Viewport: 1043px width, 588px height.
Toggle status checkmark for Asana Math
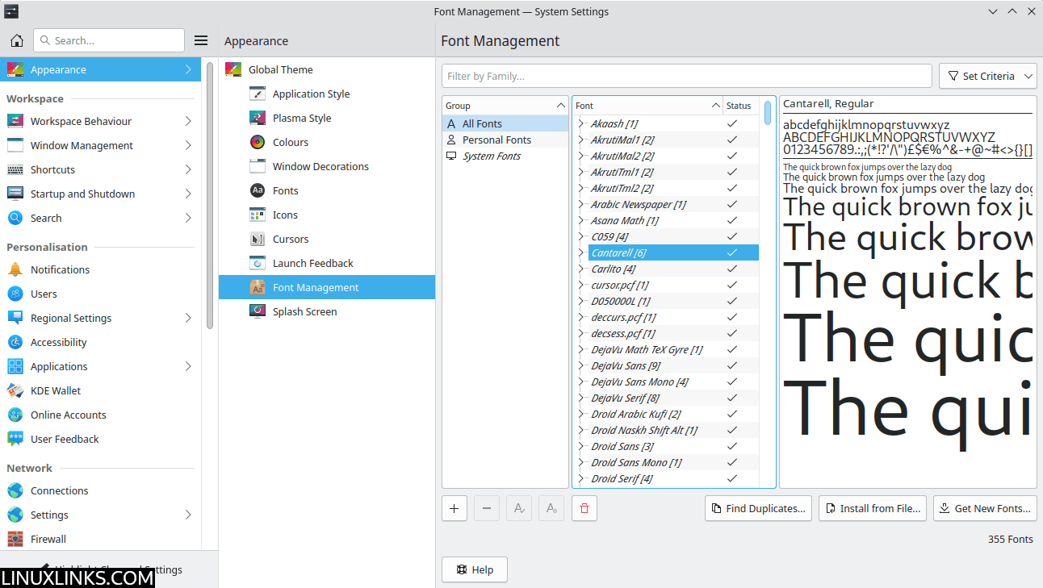click(732, 220)
